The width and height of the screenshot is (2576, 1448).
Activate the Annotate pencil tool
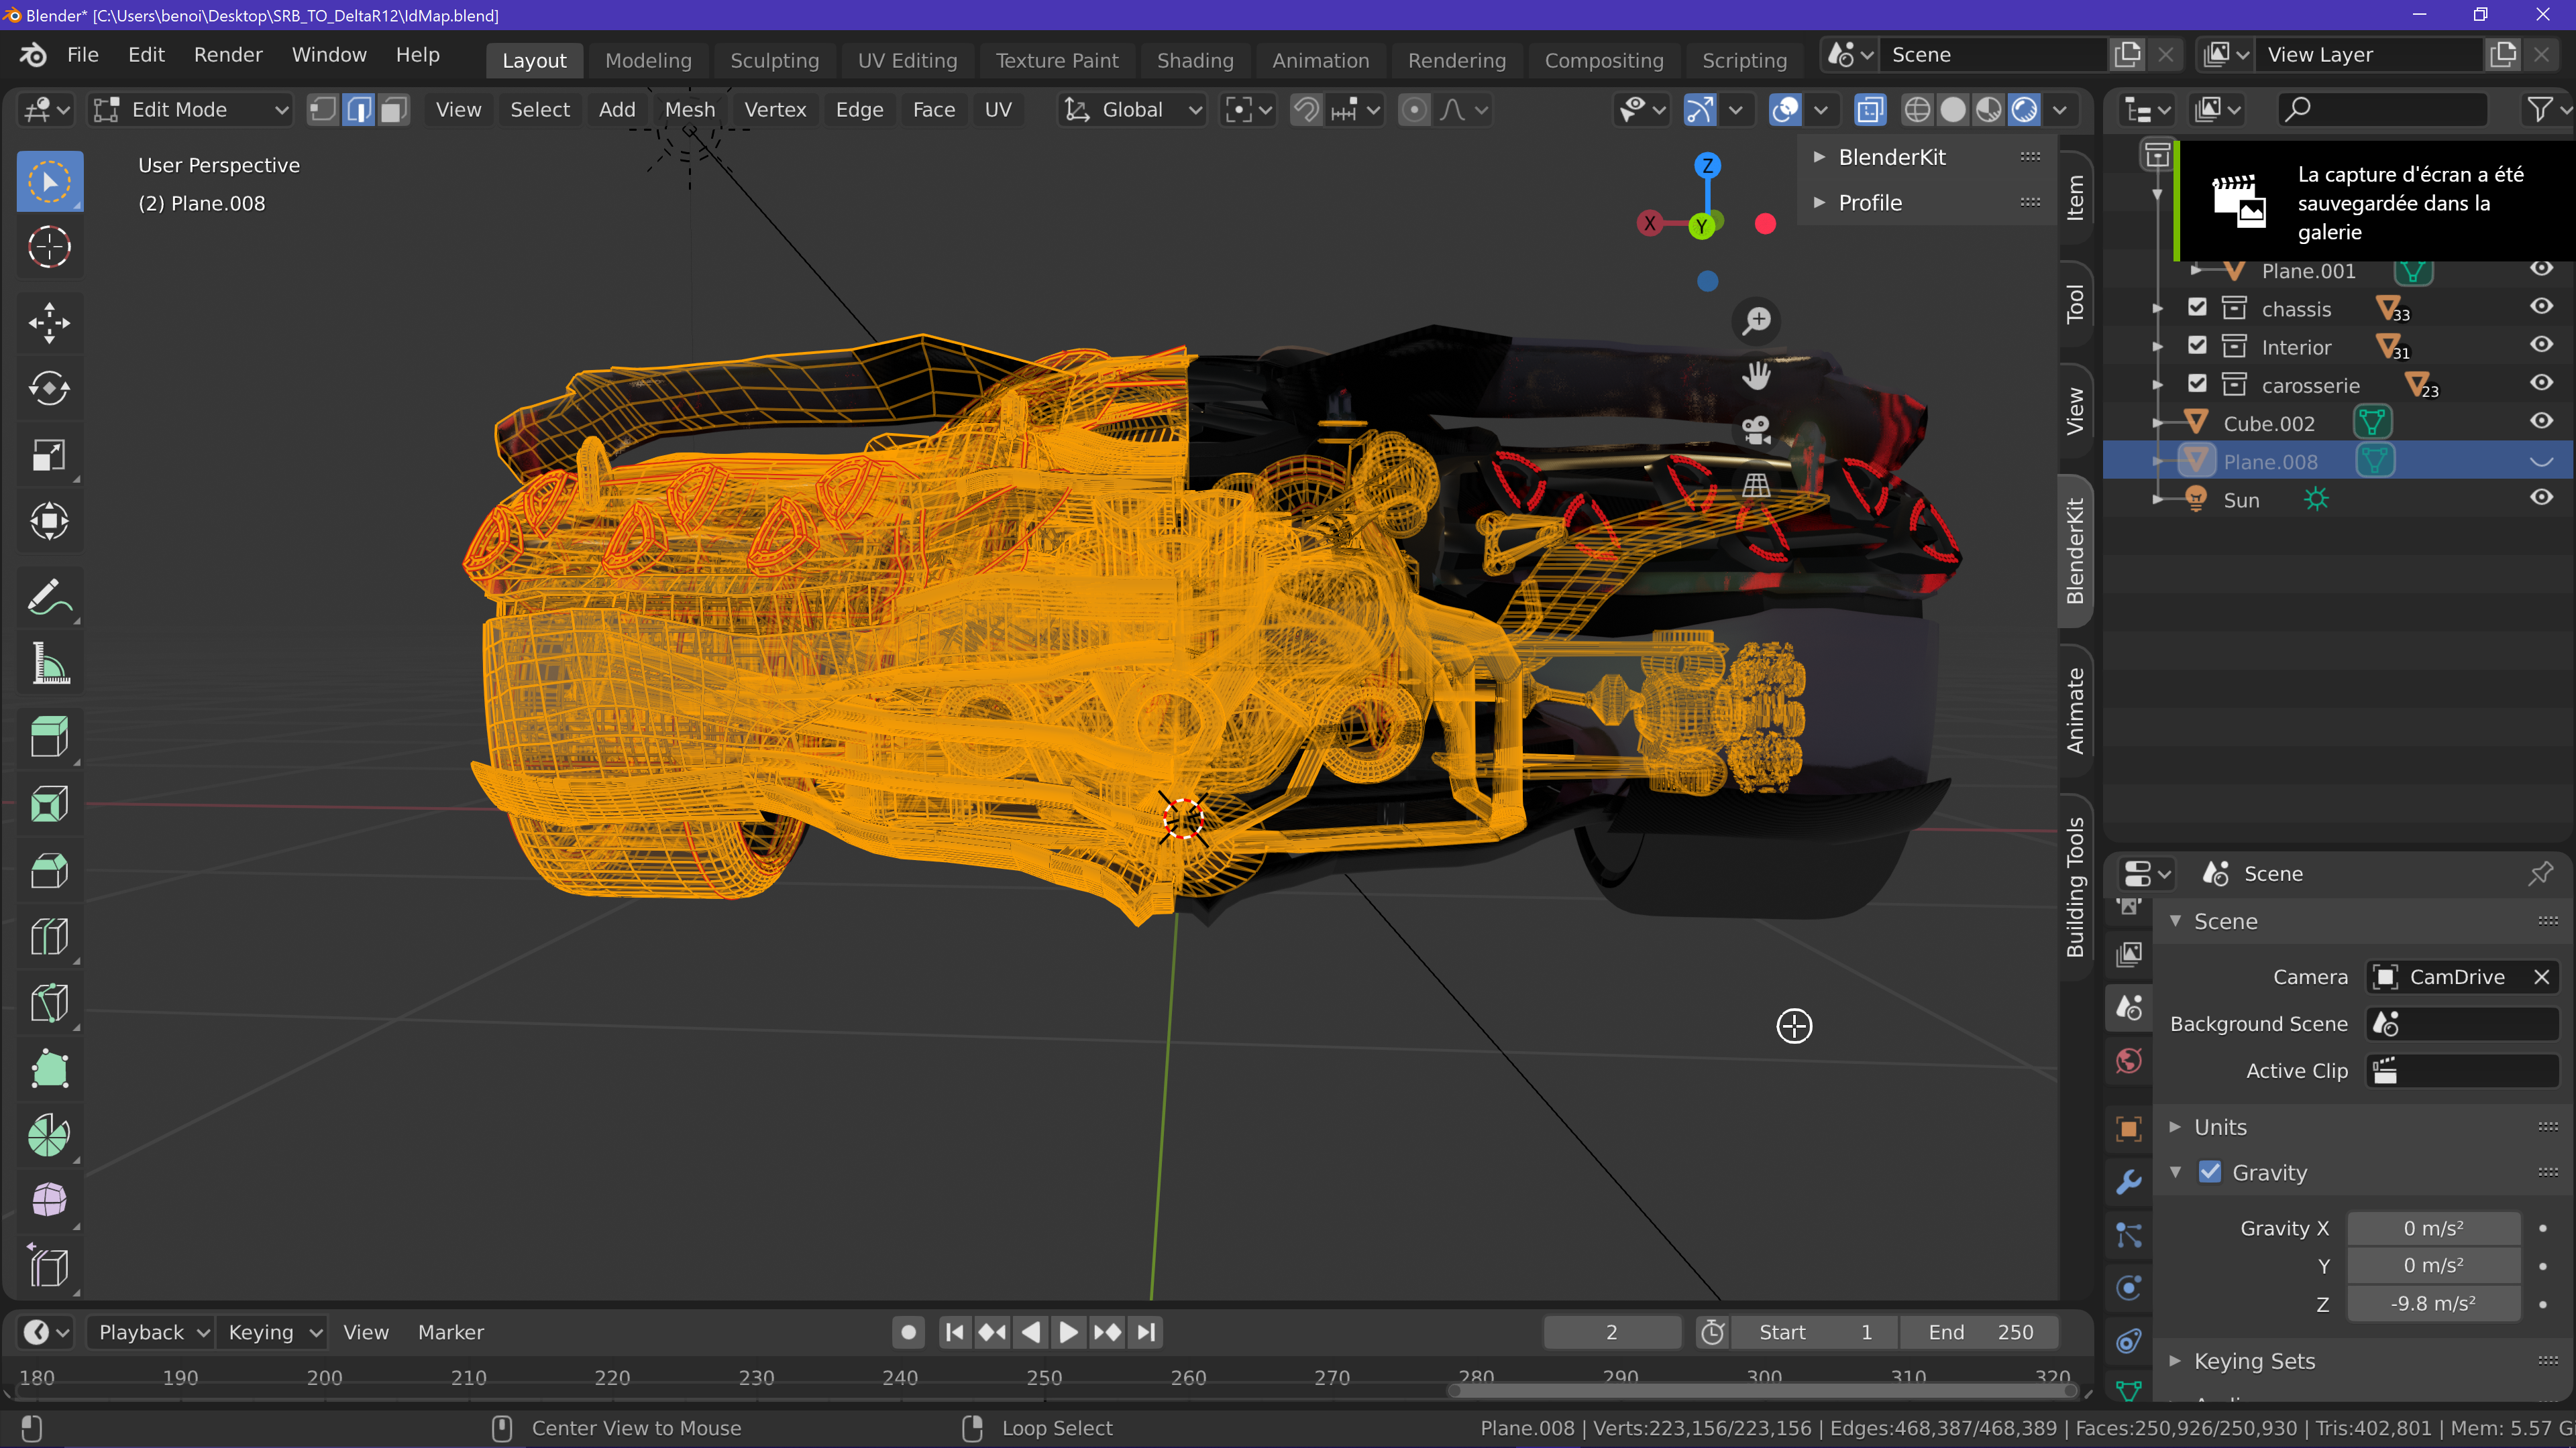(x=49, y=597)
